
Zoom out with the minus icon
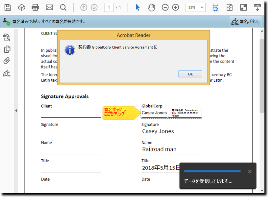click(x=165, y=8)
